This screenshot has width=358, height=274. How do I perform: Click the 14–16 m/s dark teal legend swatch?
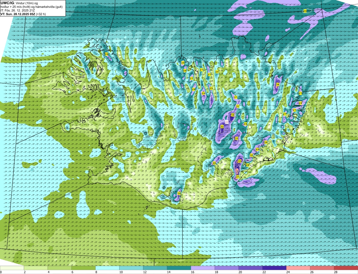[179, 268]
